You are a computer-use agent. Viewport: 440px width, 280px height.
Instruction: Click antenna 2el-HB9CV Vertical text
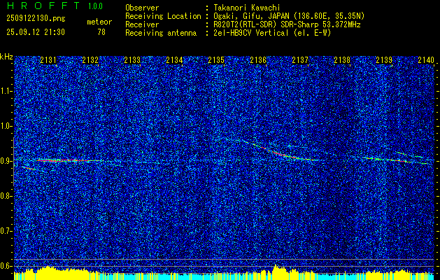click(x=272, y=33)
